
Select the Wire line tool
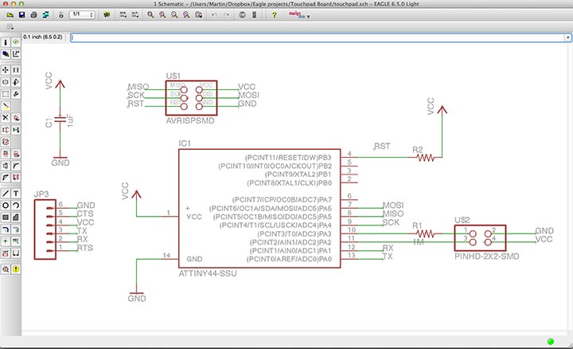pyautogui.click(x=6, y=194)
